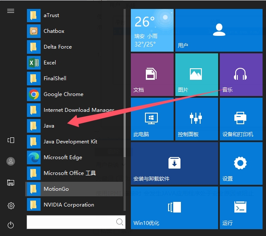Screen dimensions: 266x236
Task: Open the 设置 settings tile
Action: [x=241, y=163]
